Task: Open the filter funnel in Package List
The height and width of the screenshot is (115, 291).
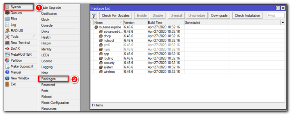Action: tap(94, 16)
